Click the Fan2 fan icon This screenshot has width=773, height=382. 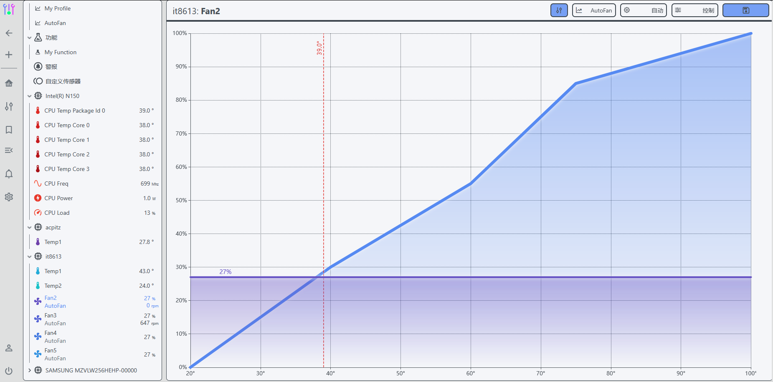pos(38,302)
